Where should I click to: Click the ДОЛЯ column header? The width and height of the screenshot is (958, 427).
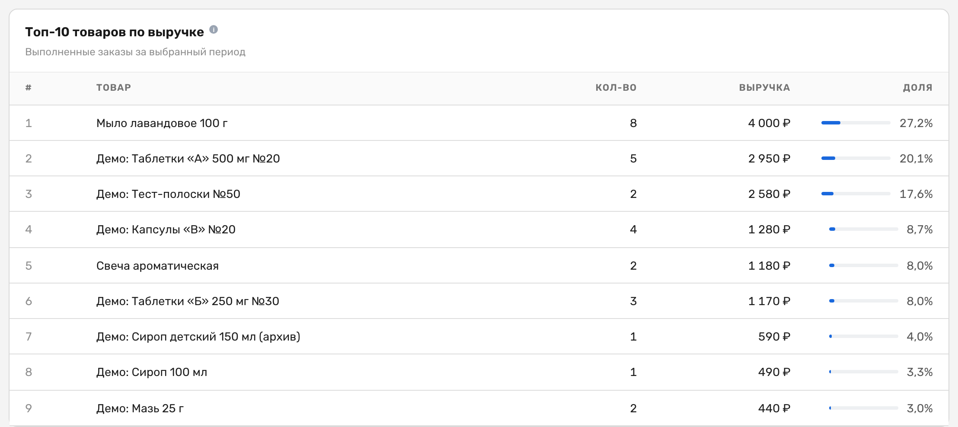pos(918,88)
